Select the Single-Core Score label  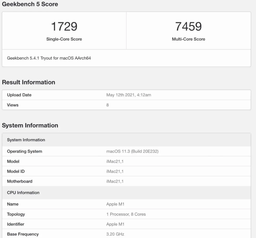point(64,39)
